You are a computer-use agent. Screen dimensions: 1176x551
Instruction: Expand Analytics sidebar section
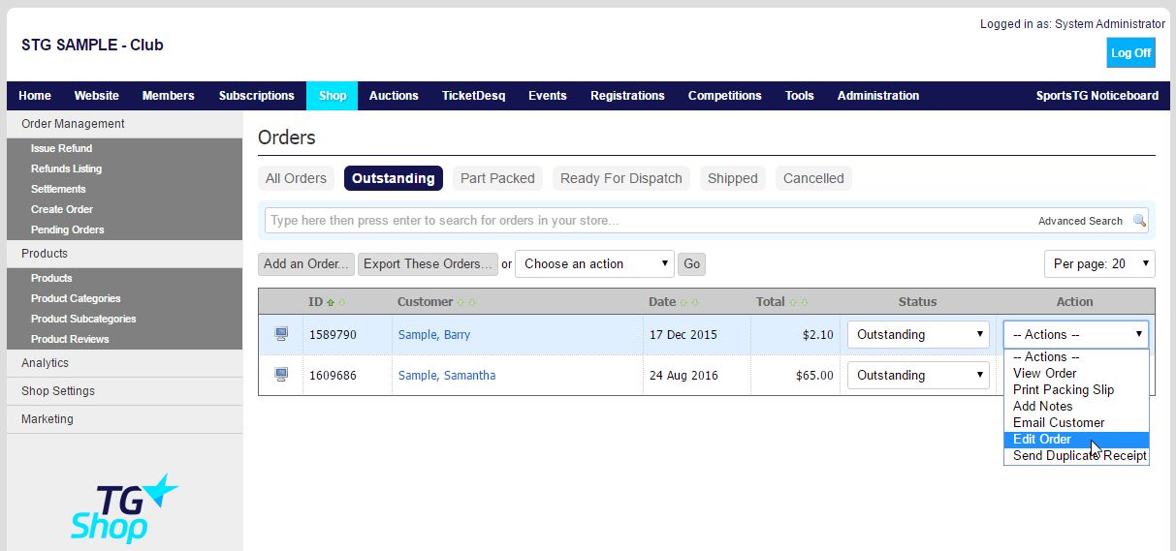(x=124, y=363)
